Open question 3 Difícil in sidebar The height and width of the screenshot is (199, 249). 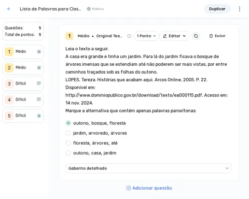click(23, 83)
